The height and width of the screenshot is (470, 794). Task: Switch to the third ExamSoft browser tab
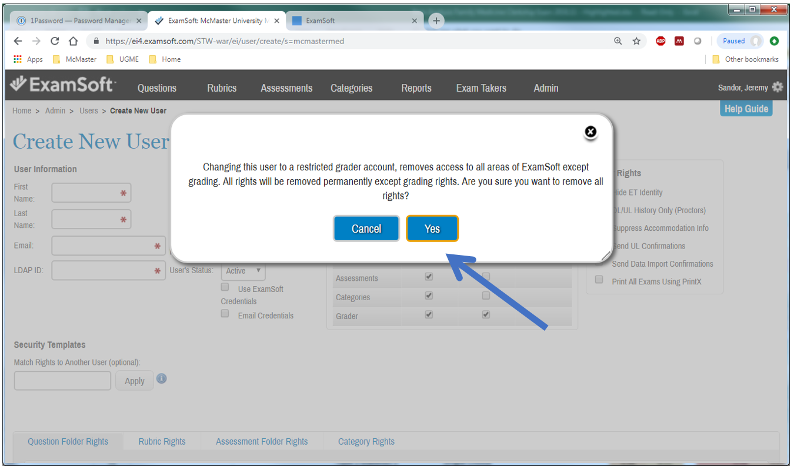[x=355, y=21]
